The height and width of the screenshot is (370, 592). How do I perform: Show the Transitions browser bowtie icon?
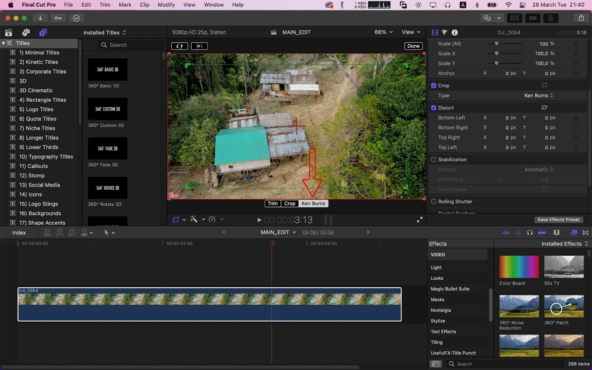coord(585,233)
